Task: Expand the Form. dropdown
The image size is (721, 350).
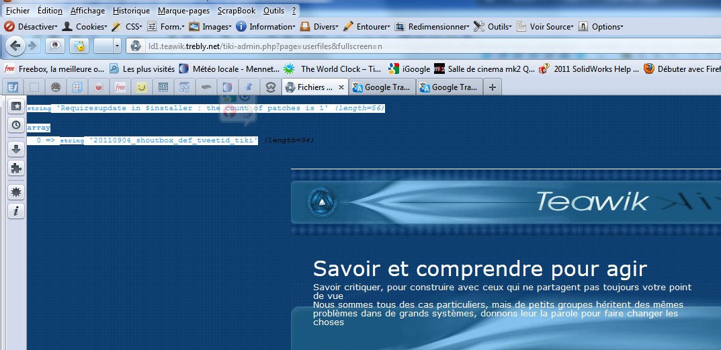Action: point(165,27)
